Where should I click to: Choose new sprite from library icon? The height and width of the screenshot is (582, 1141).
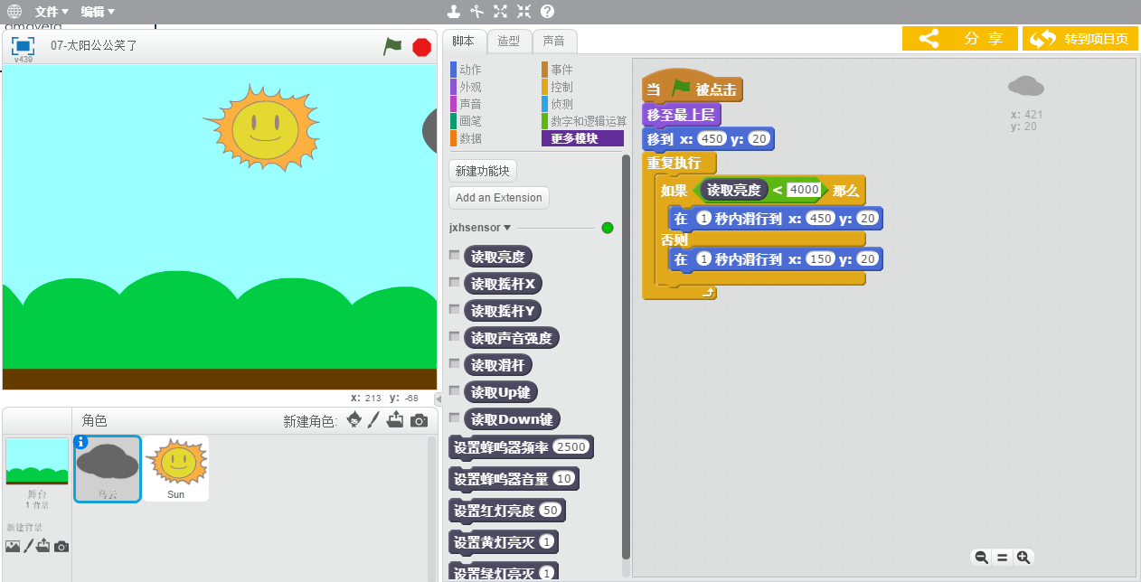click(x=354, y=420)
